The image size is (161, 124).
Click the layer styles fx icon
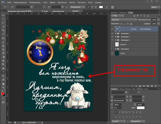click(x=137, y=86)
